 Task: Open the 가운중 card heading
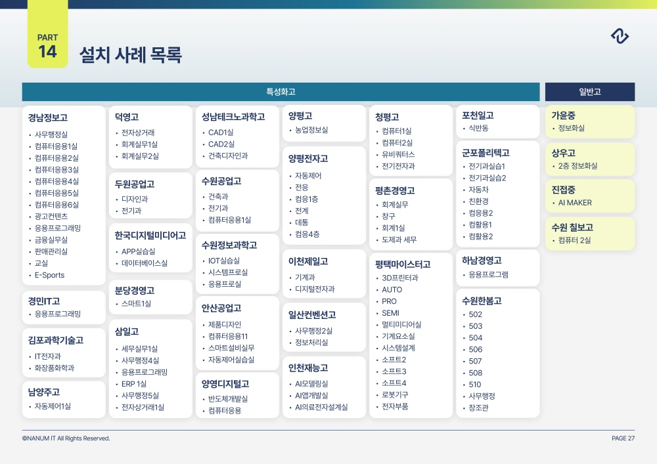[x=563, y=116]
